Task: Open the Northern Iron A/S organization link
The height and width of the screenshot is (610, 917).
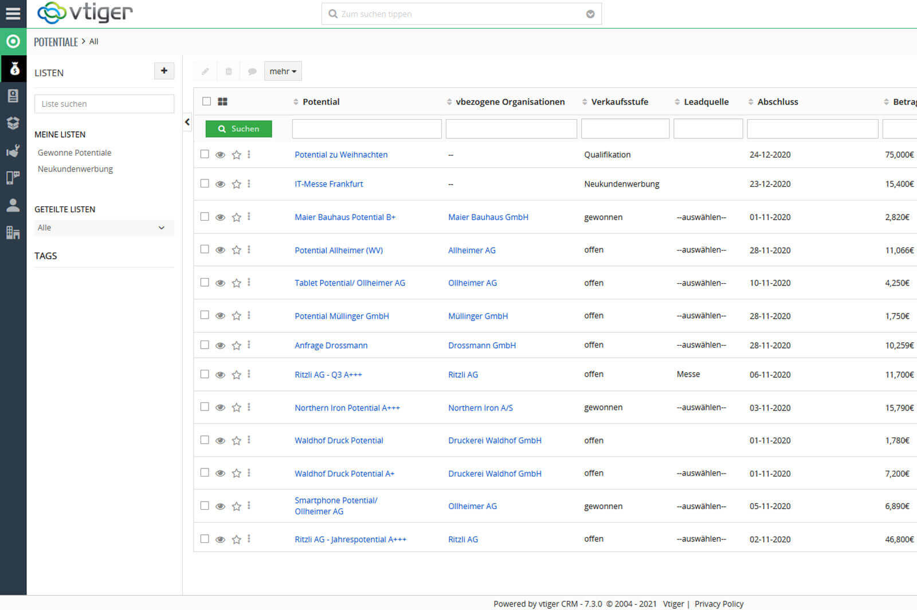Action: [480, 408]
